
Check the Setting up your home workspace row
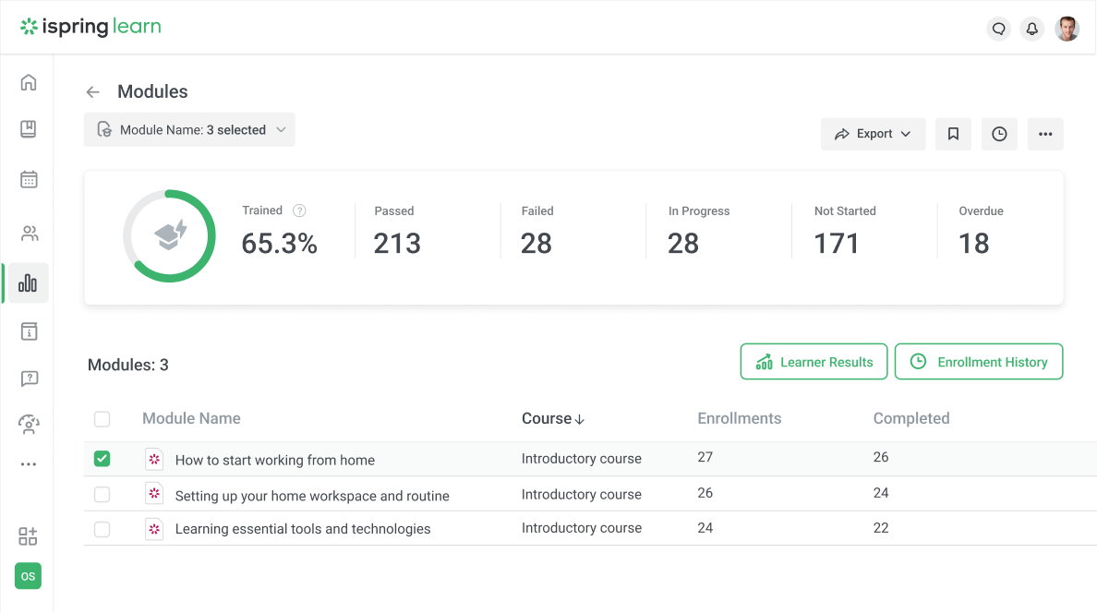(102, 493)
